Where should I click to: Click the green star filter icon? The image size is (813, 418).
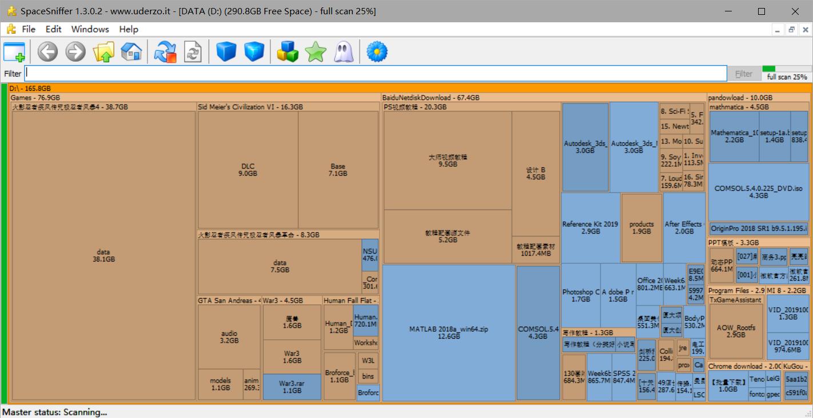[x=315, y=51]
